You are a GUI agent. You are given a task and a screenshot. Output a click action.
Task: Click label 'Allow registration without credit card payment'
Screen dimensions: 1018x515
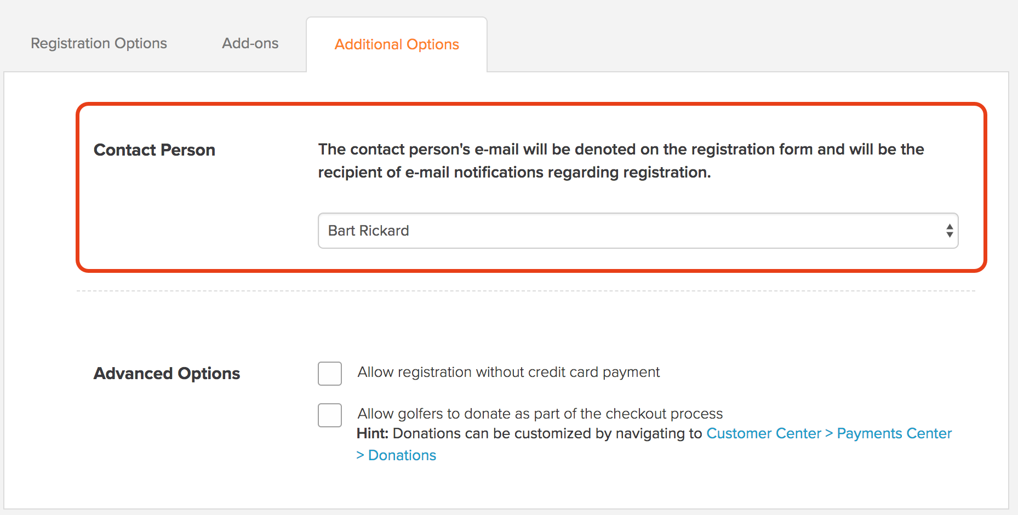click(508, 372)
